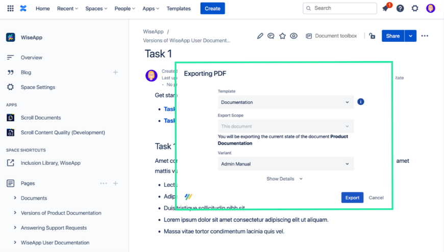
Task: Expand the Documents tree item
Action: [x=15, y=198]
